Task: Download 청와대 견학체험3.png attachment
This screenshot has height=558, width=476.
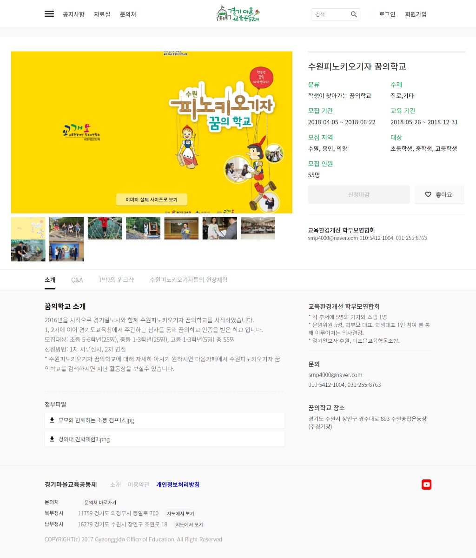Action: [165, 439]
